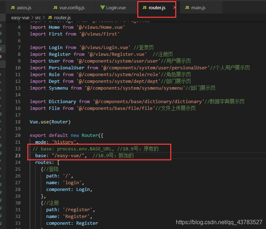266x229 pixels.
Task: Click '@/views/Login.vue' import path
Action: [105, 48]
